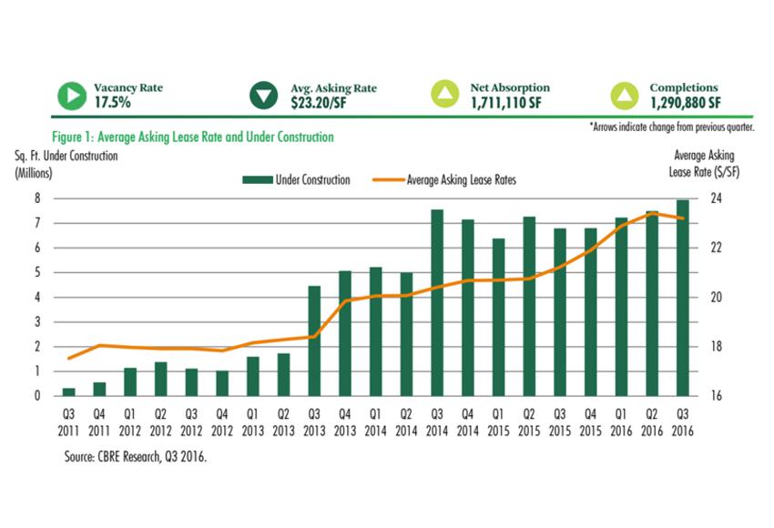Click the Q3 2014 bar
This screenshot has height=528, width=774.
[x=437, y=303]
